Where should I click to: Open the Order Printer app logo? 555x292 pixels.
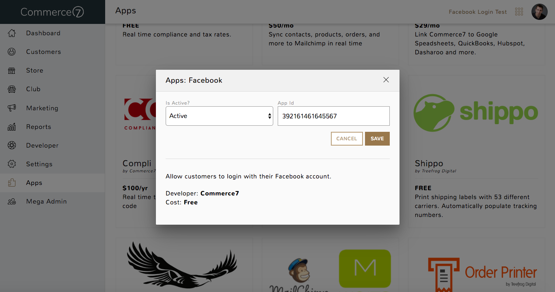[x=483, y=275]
